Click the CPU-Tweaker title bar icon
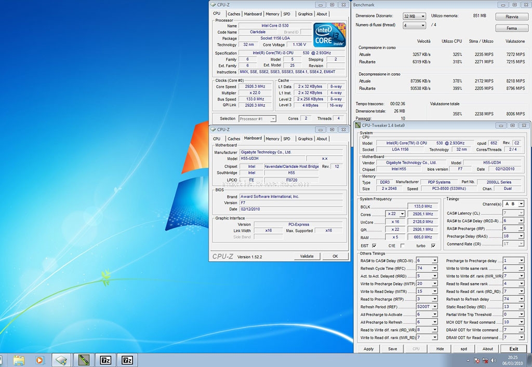Image resolution: width=532 pixels, height=367 pixels. click(x=357, y=126)
